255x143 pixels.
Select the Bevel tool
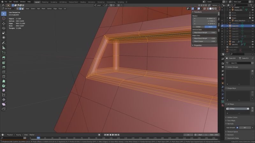coord(4,67)
